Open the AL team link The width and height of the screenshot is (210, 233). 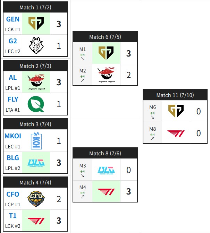(12, 77)
